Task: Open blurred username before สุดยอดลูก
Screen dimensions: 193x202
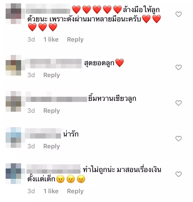Action: pos(53,63)
